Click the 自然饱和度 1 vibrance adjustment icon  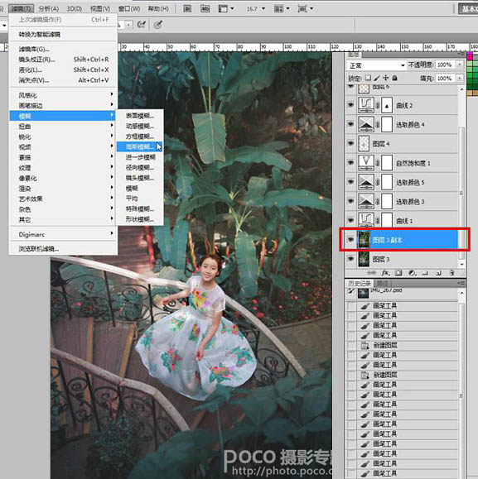click(x=366, y=163)
